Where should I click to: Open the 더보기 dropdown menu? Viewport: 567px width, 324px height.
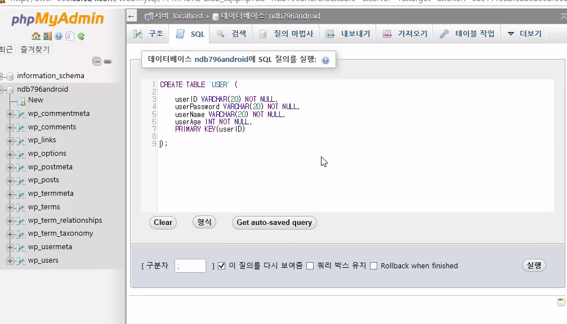[x=524, y=34]
